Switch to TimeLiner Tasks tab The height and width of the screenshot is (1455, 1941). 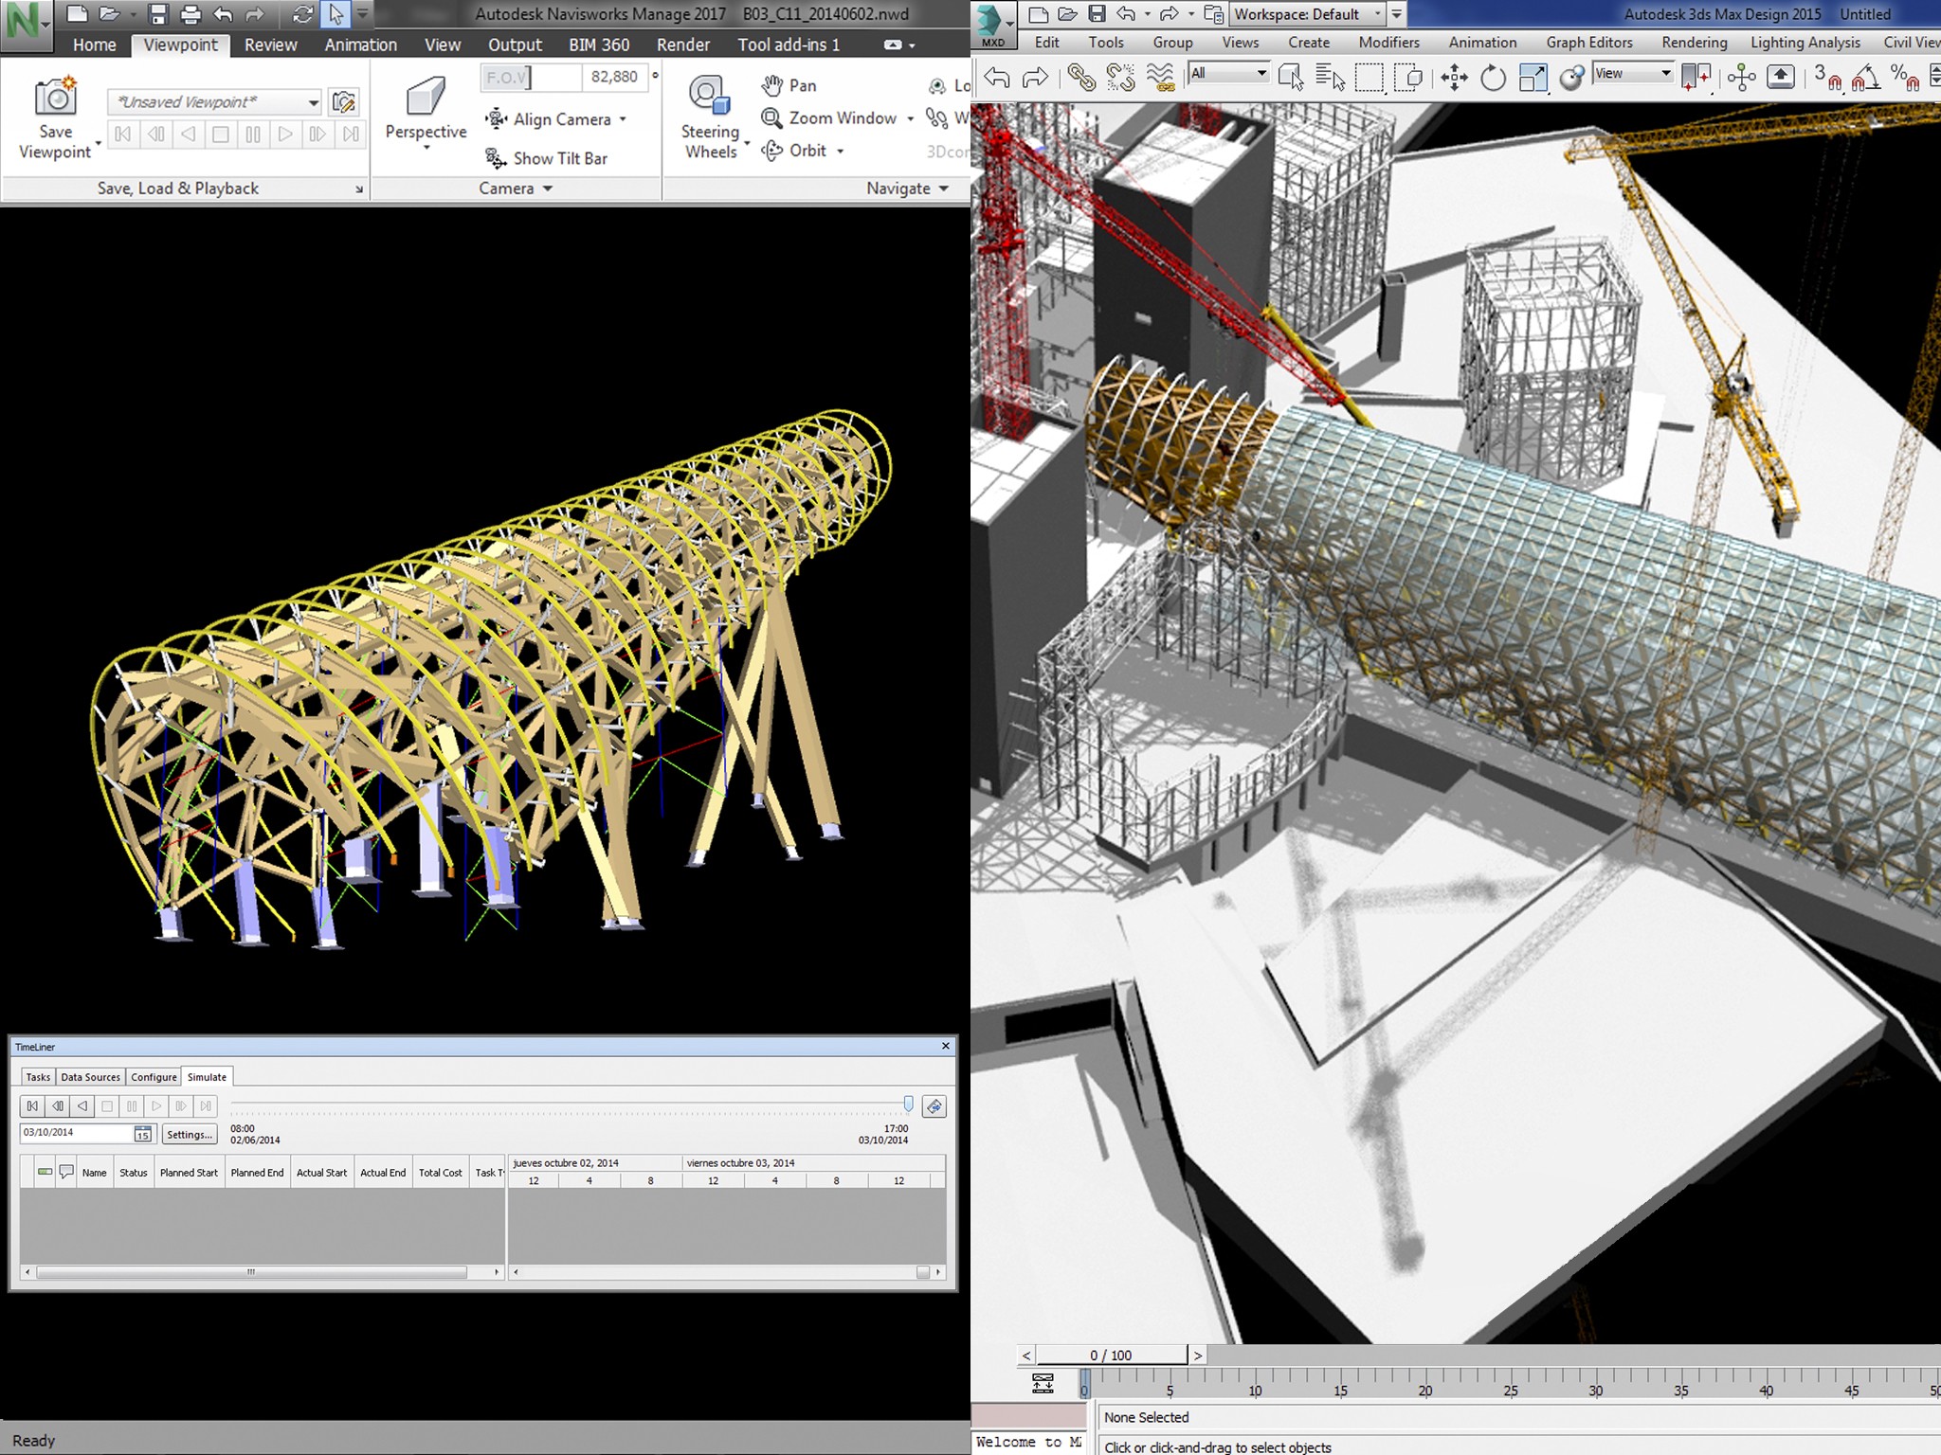pyautogui.click(x=38, y=1077)
